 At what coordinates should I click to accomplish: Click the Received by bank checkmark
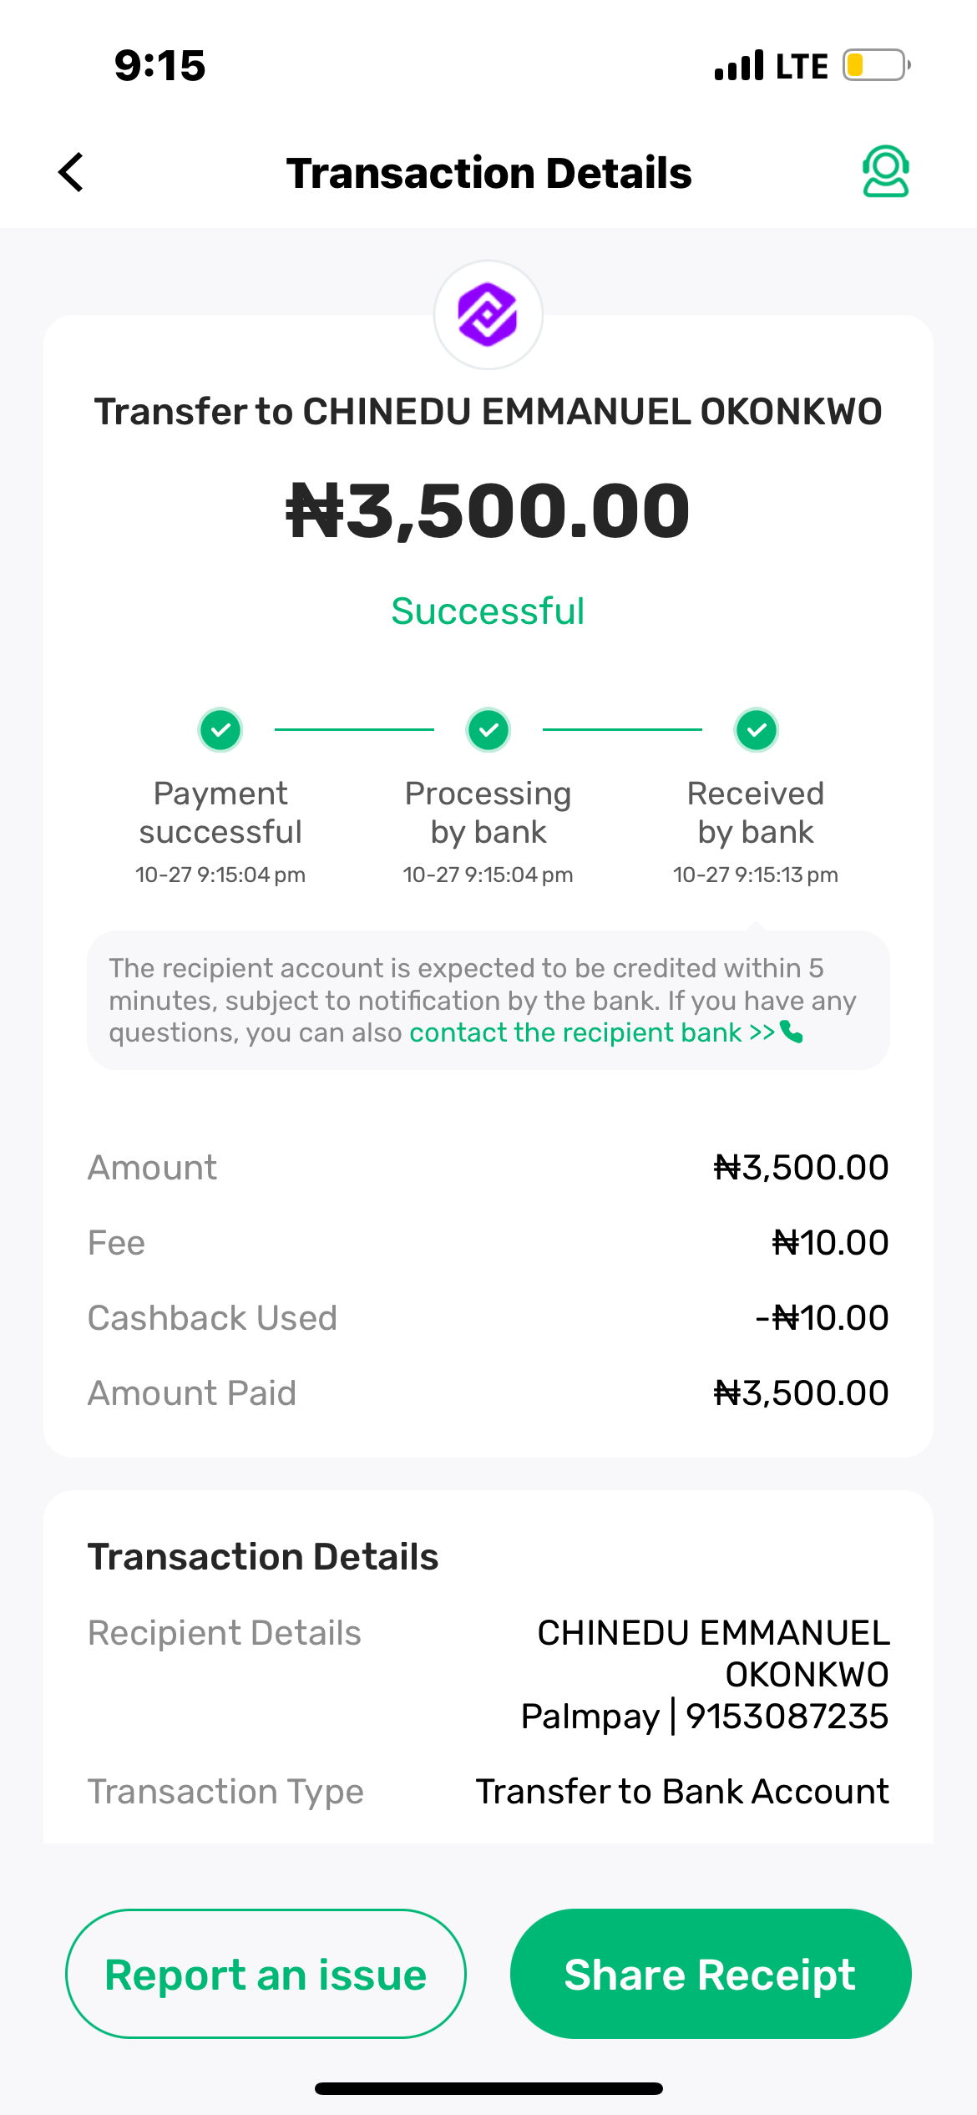tap(756, 730)
